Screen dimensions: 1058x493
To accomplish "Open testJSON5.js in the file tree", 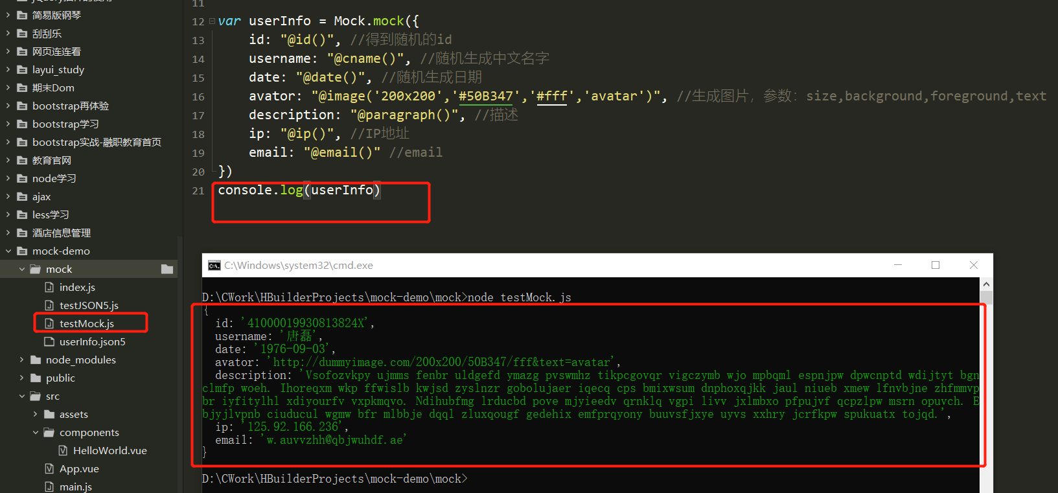I will click(x=89, y=305).
